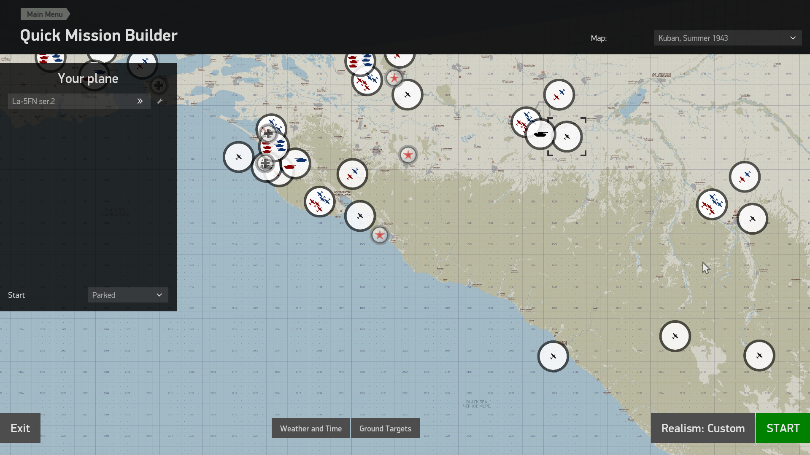
Task: Open the Map selection dropdown
Action: coord(727,38)
